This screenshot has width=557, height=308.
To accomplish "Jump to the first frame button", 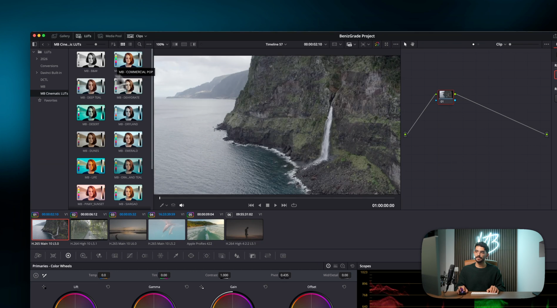I will [251, 205].
